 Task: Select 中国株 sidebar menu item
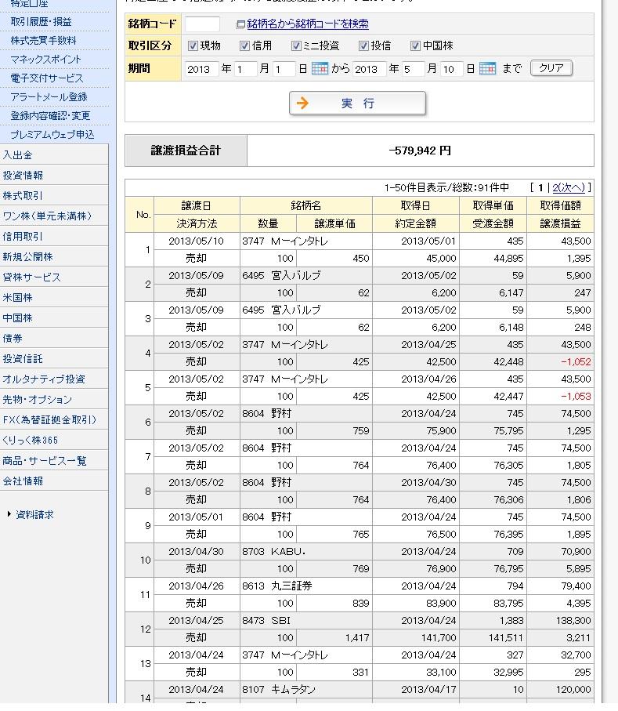(54, 317)
